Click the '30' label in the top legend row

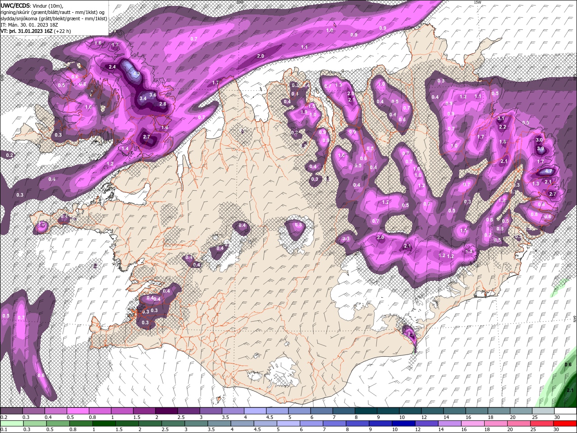click(557, 417)
